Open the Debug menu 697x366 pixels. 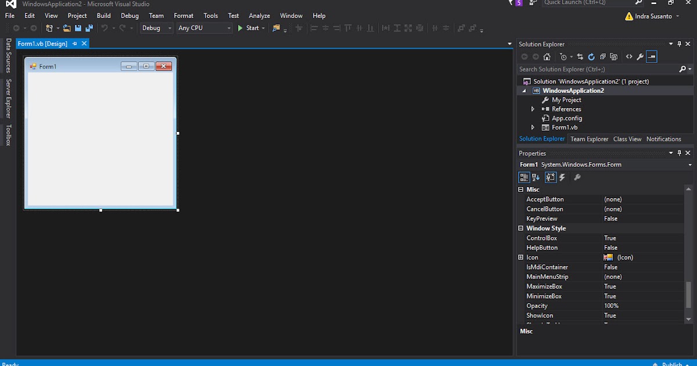point(130,16)
